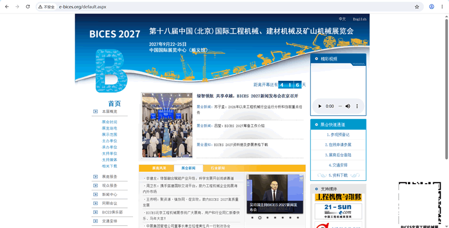Select the third carousel dot

click(268, 218)
